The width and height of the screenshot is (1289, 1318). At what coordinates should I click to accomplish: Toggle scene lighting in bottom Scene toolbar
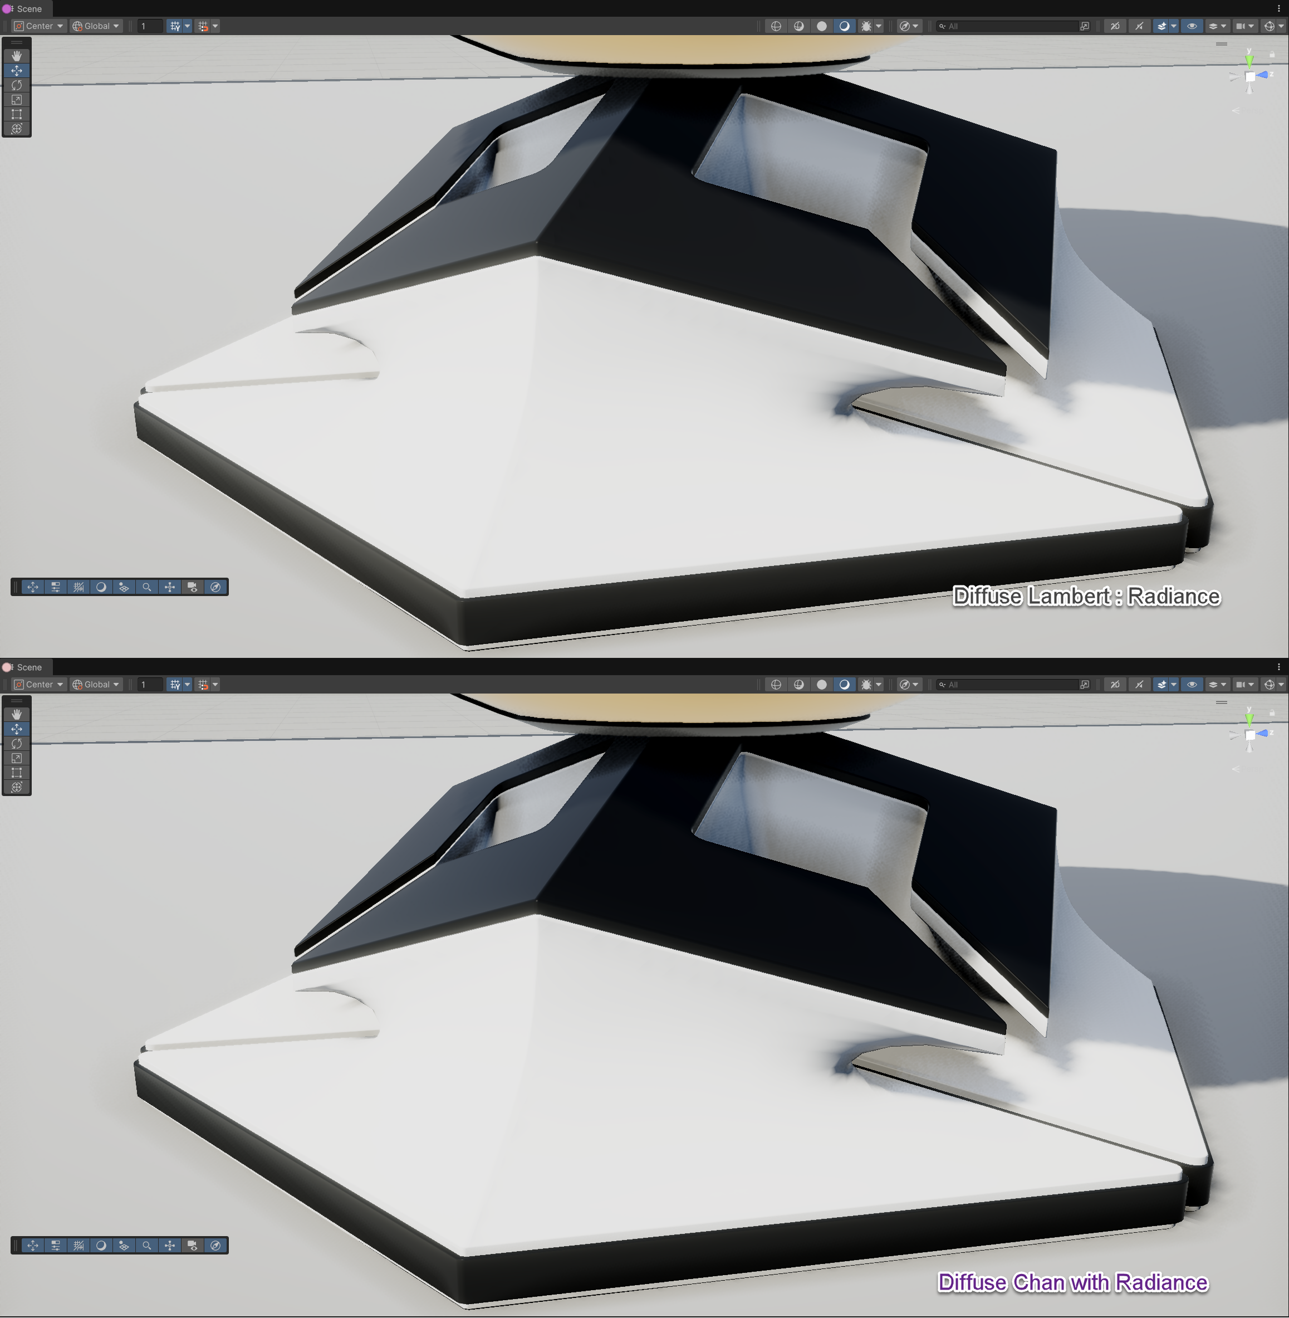click(1139, 685)
